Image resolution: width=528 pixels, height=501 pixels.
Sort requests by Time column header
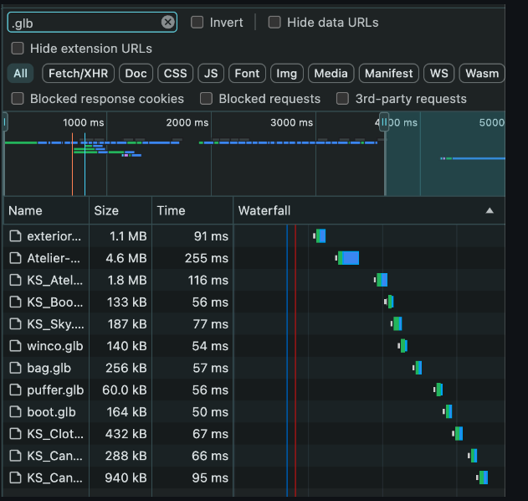171,210
